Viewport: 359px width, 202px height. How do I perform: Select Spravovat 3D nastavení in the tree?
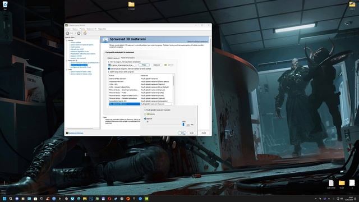coord(79,65)
